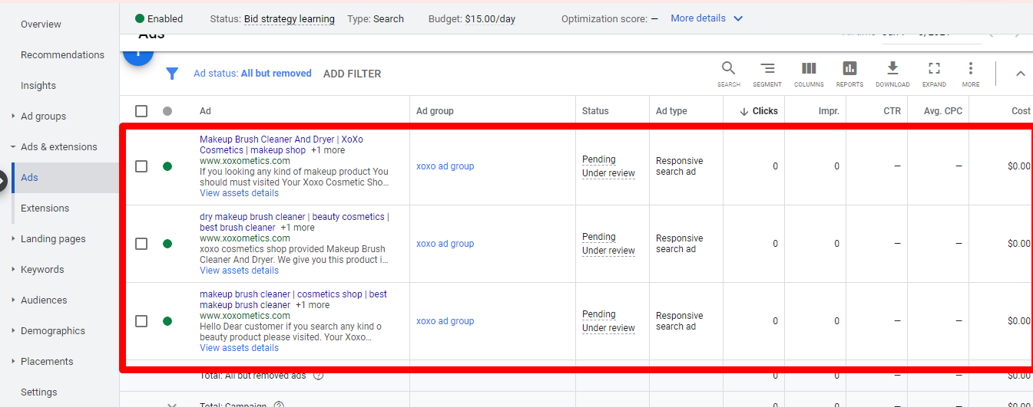Click ADD FILTER button
The image size is (1033, 407).
pos(352,74)
